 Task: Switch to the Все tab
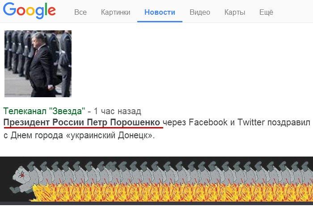point(80,12)
